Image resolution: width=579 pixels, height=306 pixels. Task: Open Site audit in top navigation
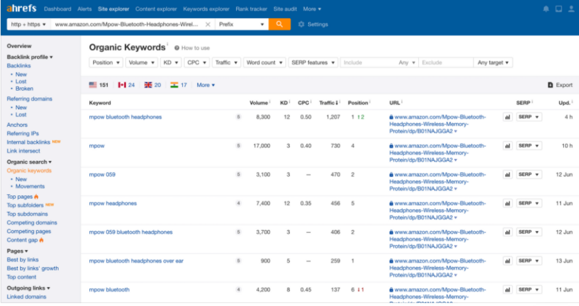[285, 9]
